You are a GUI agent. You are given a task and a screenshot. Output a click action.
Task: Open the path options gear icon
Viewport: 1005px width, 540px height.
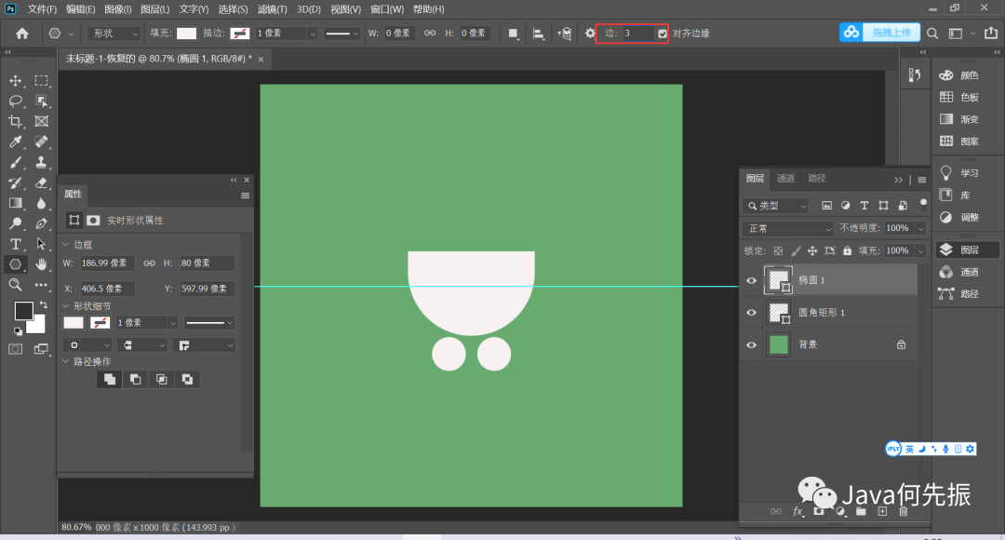point(590,34)
